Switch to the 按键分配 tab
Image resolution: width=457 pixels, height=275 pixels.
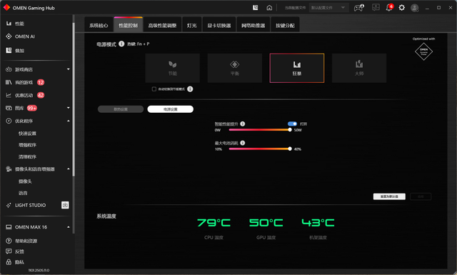point(285,25)
